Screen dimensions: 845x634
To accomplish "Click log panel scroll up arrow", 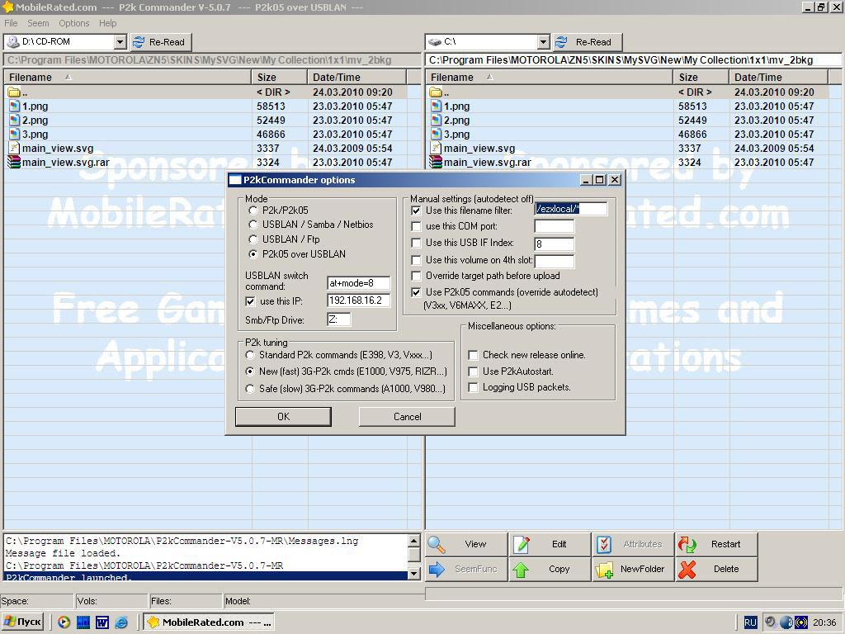I will point(414,541).
